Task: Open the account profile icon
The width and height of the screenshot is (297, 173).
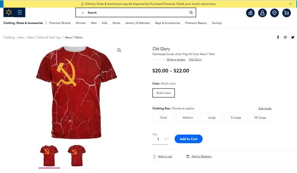Action: 262,13
